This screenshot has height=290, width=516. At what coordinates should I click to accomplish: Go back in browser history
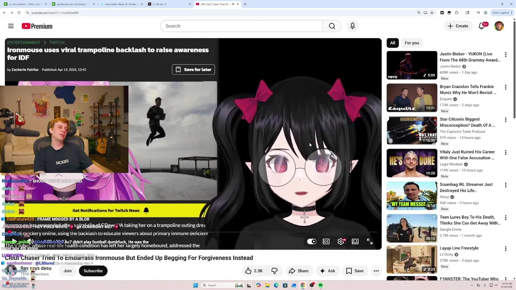[4, 12]
